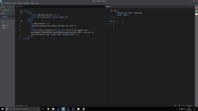This screenshot has height=111, width=198.
Task: Open the CSS project folder dropdown
Action: 3,22
